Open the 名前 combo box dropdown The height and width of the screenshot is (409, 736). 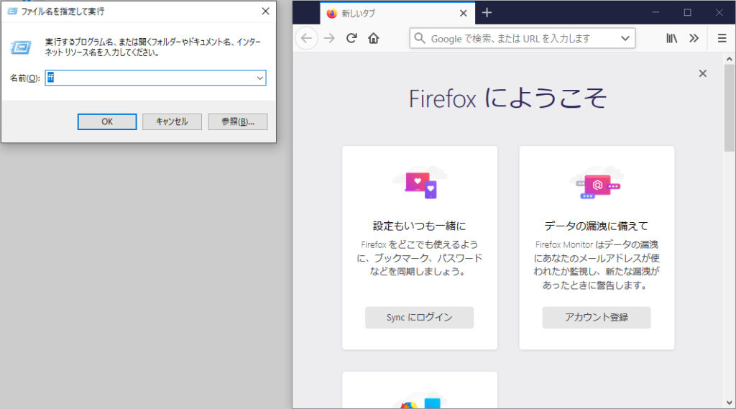[259, 78]
